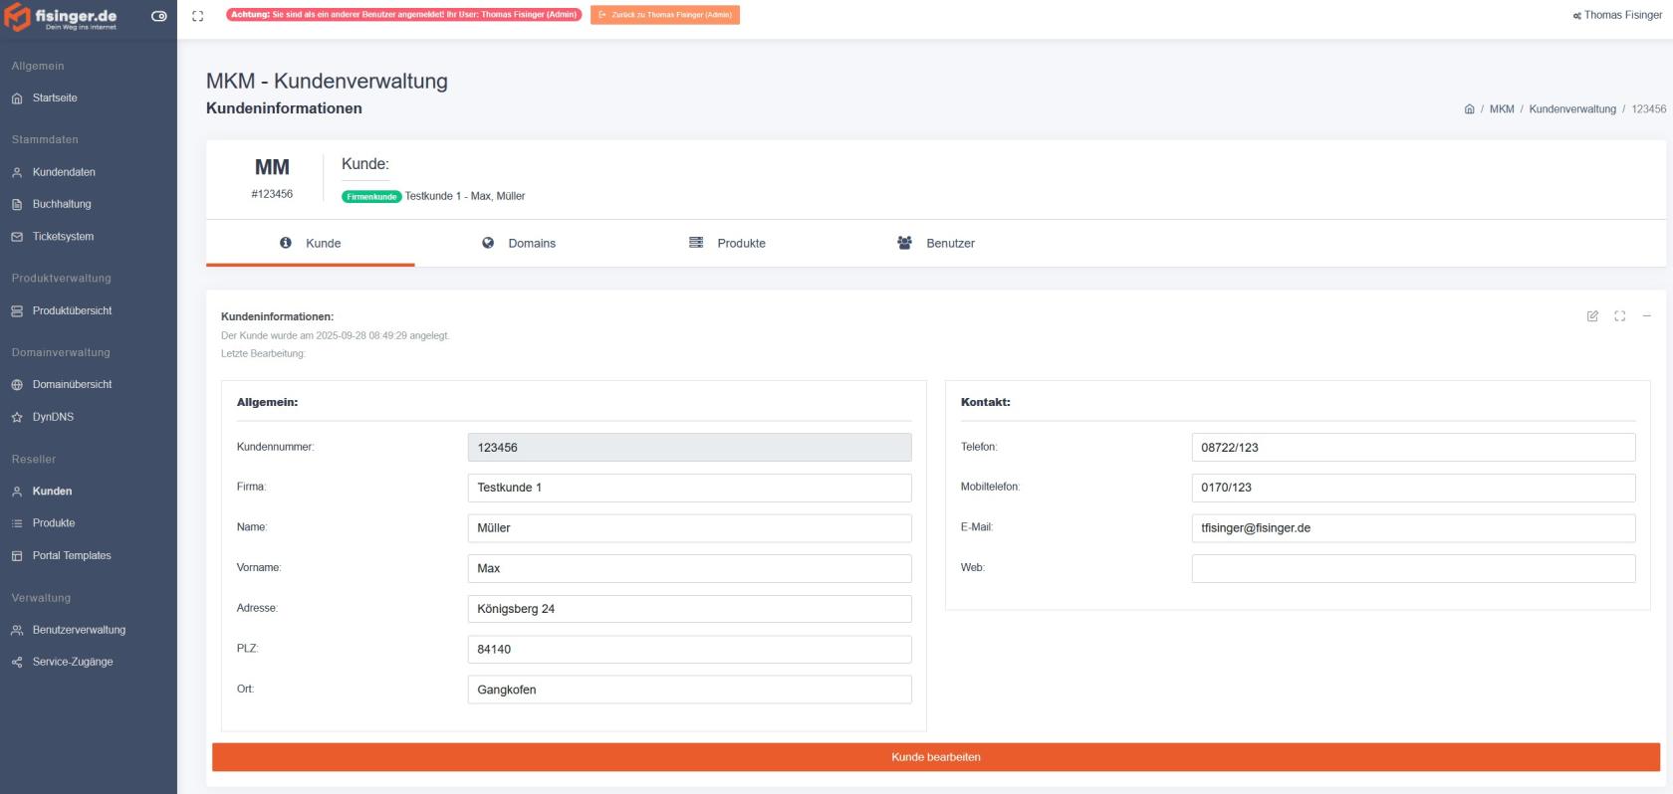Click the edit pencil icon in Kundeninformationen card
1673x794 pixels.
[x=1592, y=316]
